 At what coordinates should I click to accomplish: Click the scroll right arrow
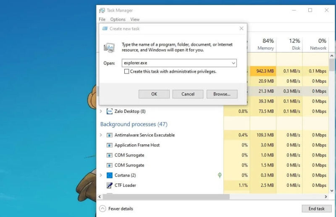[x=326, y=197]
